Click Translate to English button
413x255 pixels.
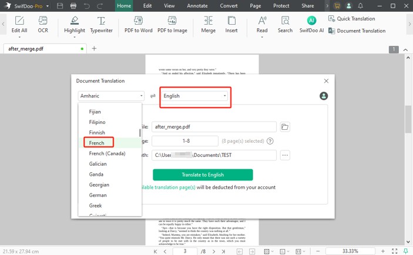point(203,175)
